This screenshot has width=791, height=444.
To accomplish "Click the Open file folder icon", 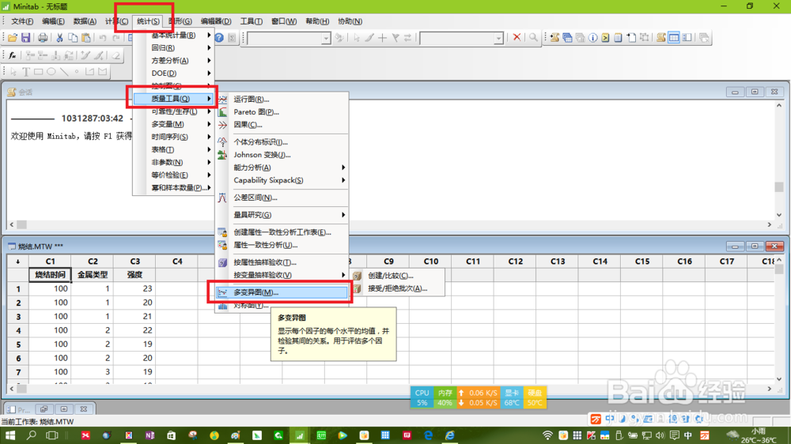I will 13,38.
